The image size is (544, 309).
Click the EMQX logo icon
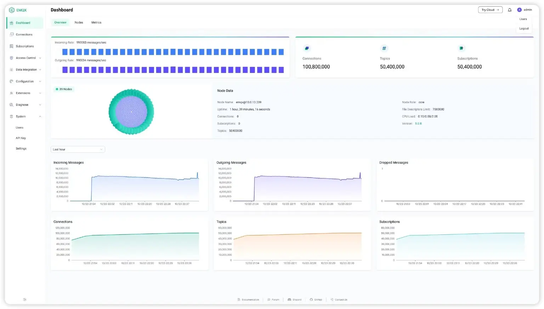click(x=12, y=10)
